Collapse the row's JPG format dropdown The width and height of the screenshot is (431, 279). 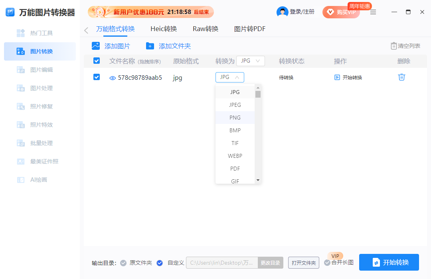tap(230, 77)
